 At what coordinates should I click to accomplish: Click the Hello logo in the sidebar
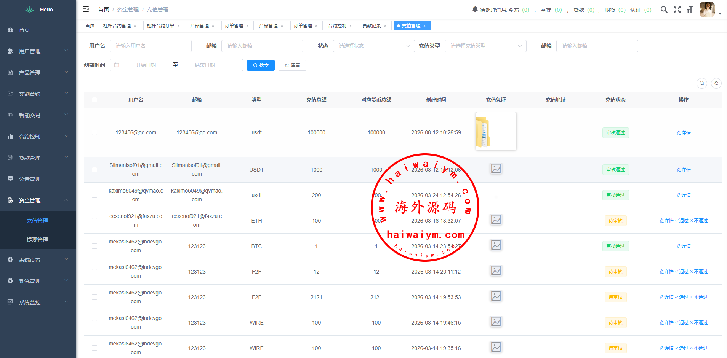(38, 10)
